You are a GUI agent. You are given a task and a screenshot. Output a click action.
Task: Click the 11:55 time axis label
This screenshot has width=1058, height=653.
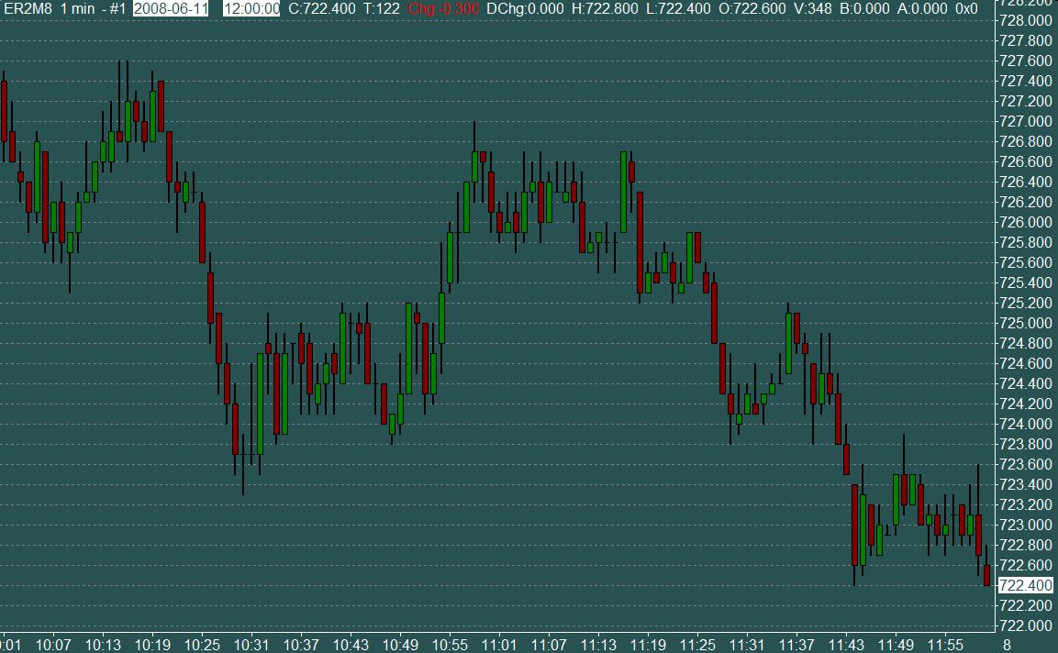945,645
